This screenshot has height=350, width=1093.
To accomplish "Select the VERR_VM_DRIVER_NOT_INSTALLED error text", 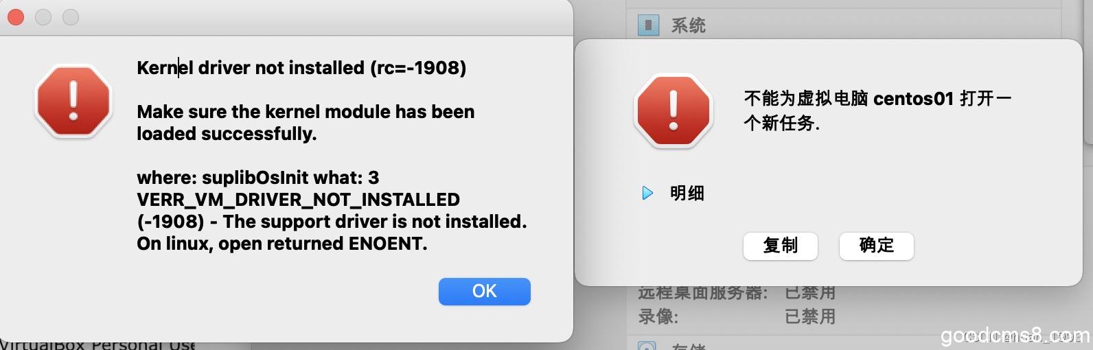I will (x=298, y=199).
